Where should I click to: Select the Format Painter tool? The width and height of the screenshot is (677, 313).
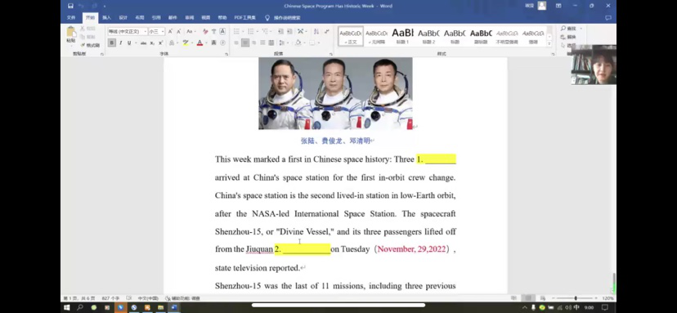coord(89,45)
